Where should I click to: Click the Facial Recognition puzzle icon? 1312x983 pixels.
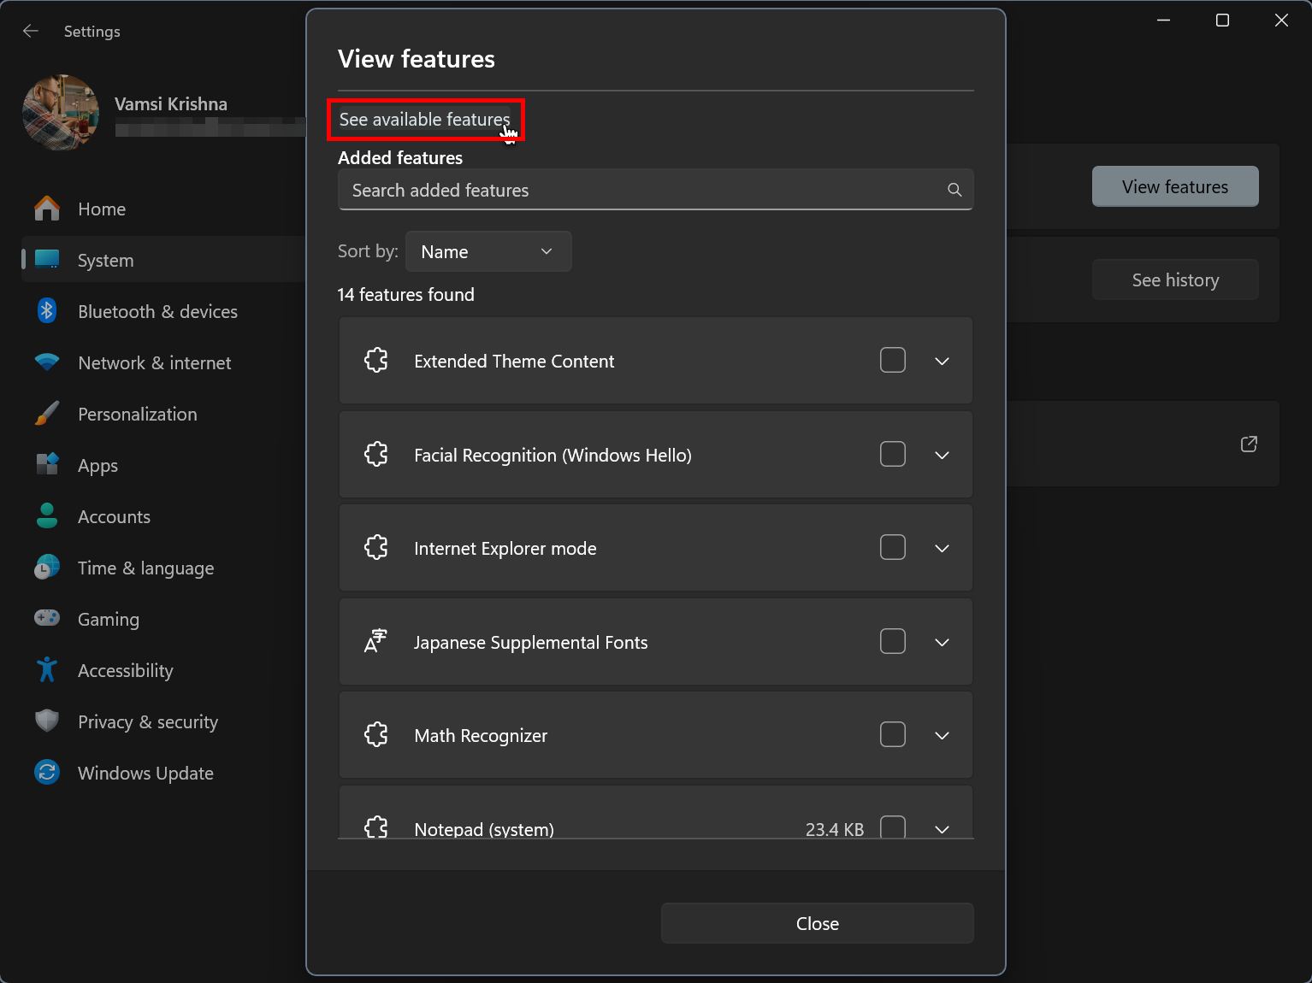(x=376, y=455)
